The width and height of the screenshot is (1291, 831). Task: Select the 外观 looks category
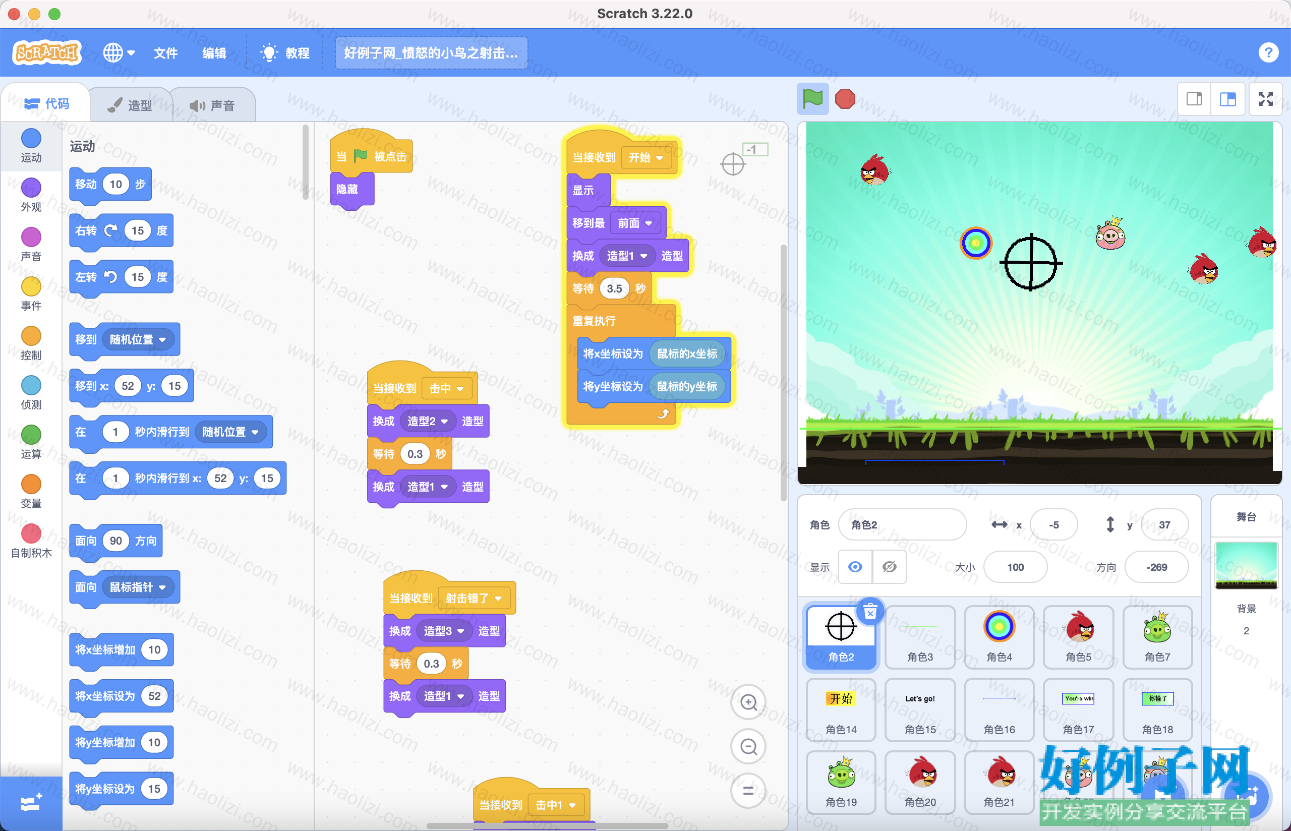click(x=31, y=195)
